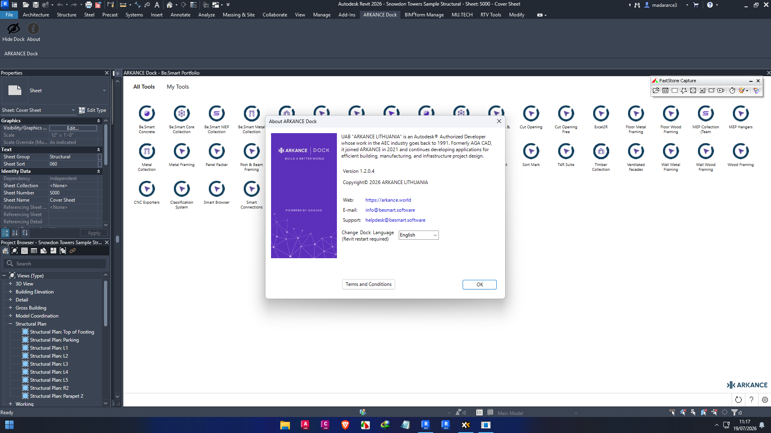Click the Edit Type button
The image size is (771, 433).
click(x=92, y=110)
